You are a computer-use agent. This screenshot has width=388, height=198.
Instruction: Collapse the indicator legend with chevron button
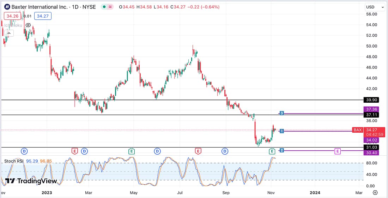pyautogui.click(x=9, y=33)
